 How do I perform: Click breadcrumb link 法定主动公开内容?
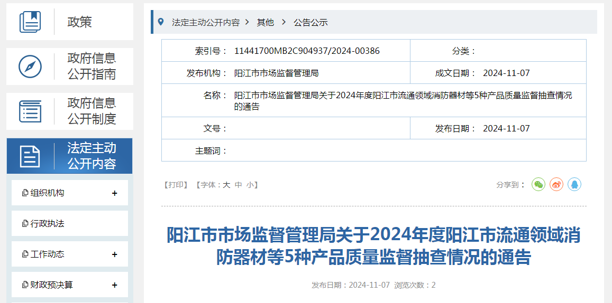(206, 22)
